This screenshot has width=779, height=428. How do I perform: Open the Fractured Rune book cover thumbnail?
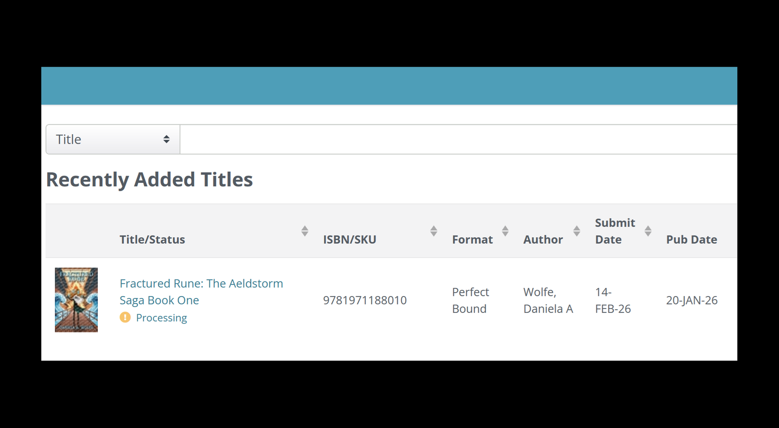pyautogui.click(x=76, y=300)
